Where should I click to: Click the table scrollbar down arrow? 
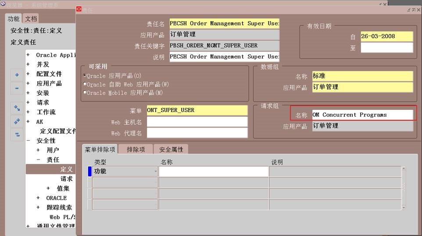coord(404,207)
